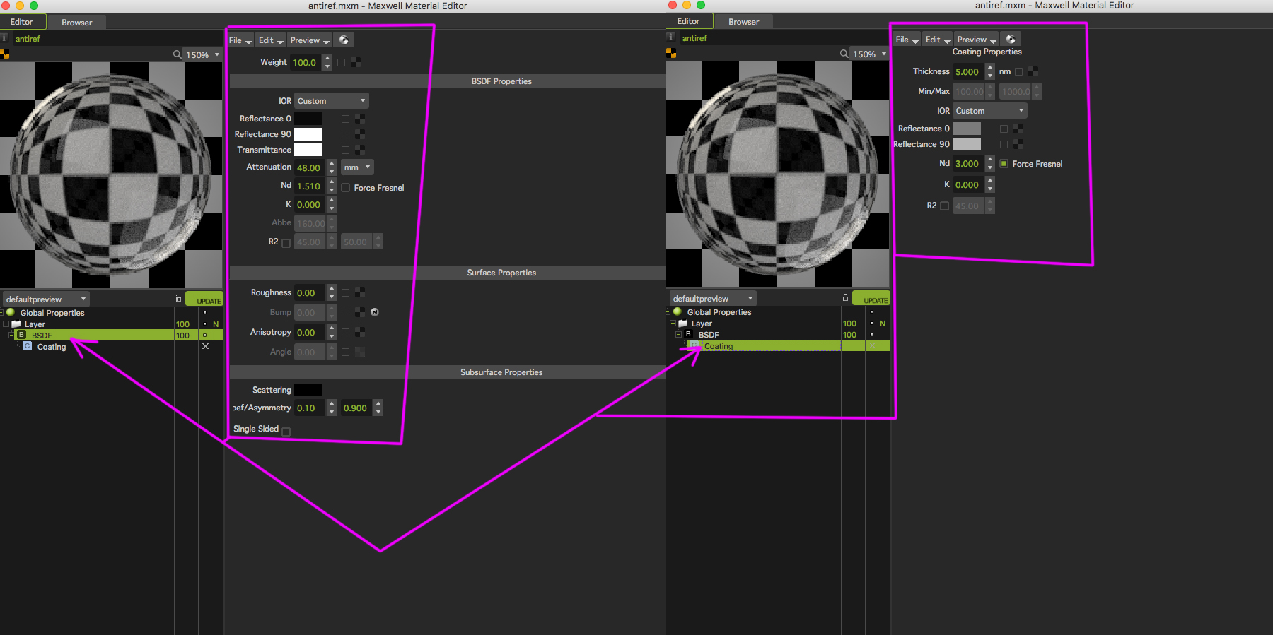This screenshot has width=1273, height=635.
Task: Uncheck the enabled Force Fresnel checkbox
Action: pos(1004,164)
